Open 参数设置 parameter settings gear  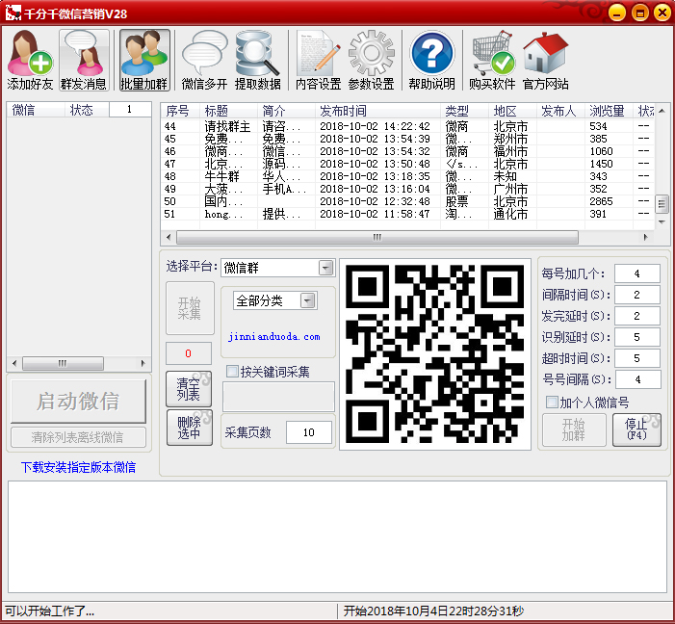(x=371, y=61)
